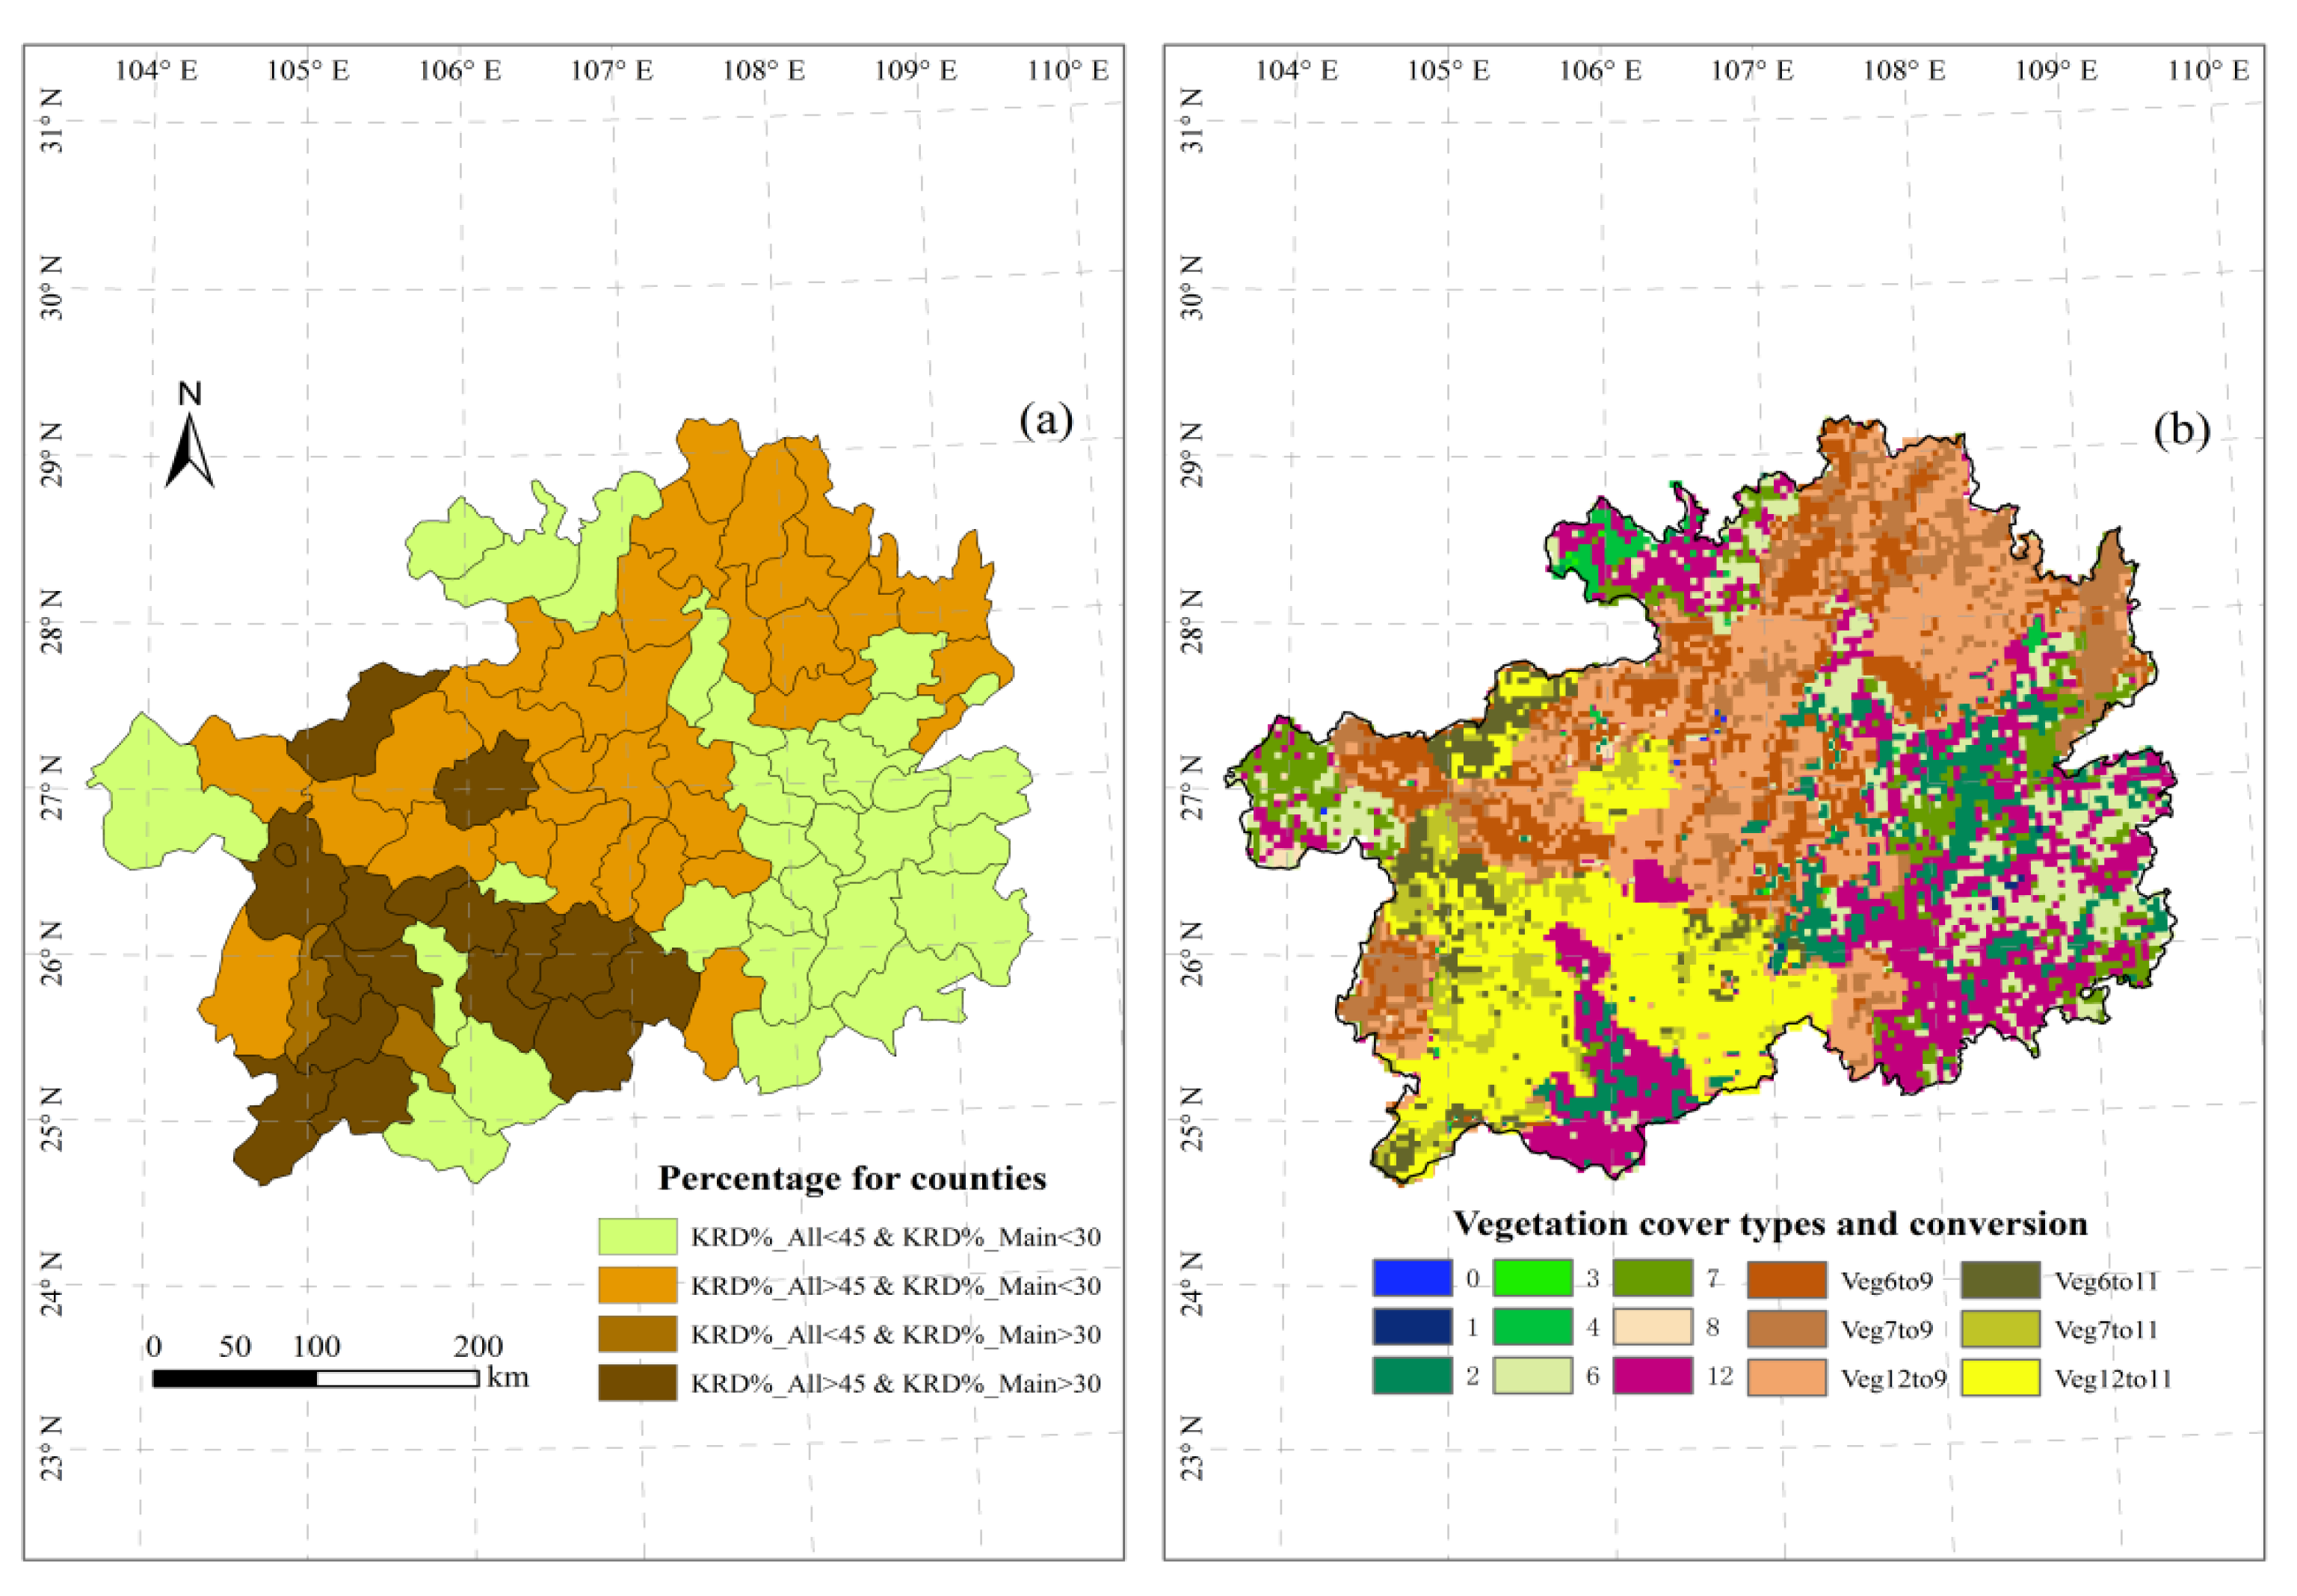Click the bright blue class 0 swatch
Image resolution: width=2297 pixels, height=1596 pixels.
click(x=1412, y=1278)
